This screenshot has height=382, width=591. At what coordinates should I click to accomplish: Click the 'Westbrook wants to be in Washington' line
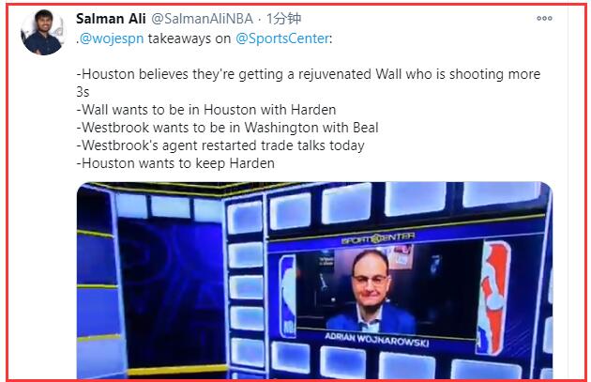click(x=227, y=128)
